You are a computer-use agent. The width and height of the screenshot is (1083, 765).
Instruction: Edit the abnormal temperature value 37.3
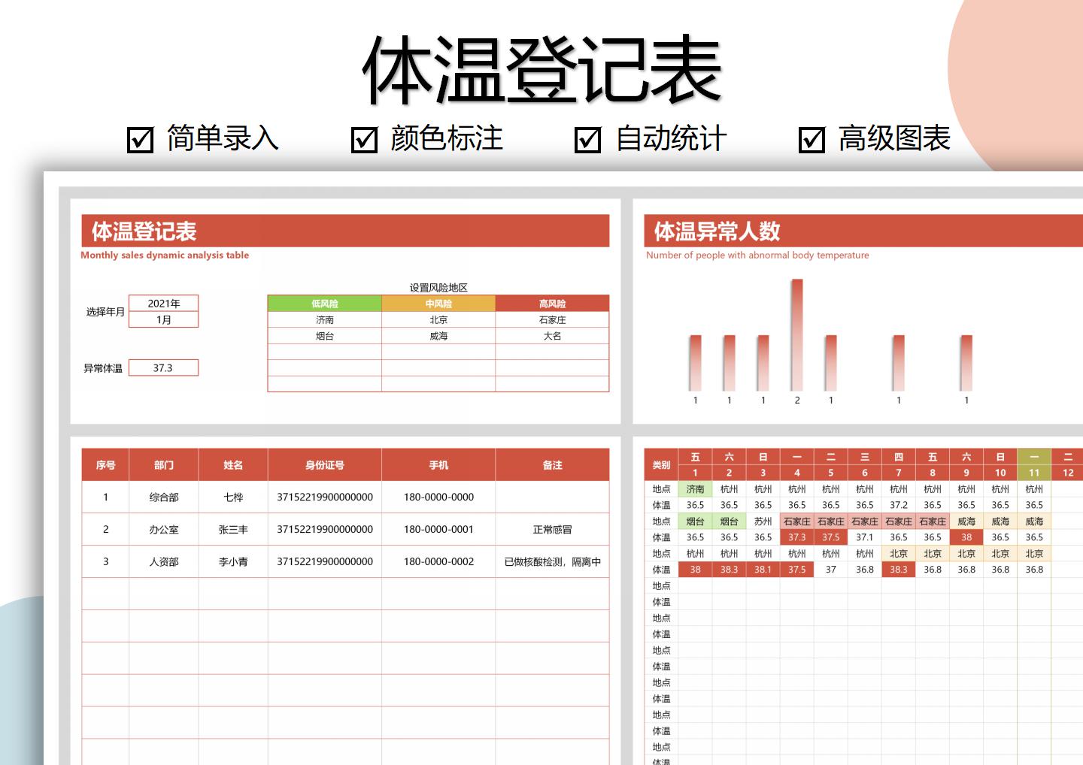[x=163, y=367]
